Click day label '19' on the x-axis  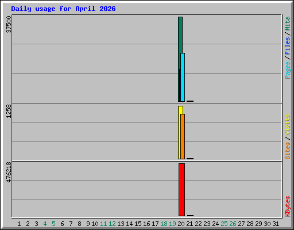[x=172, y=224]
